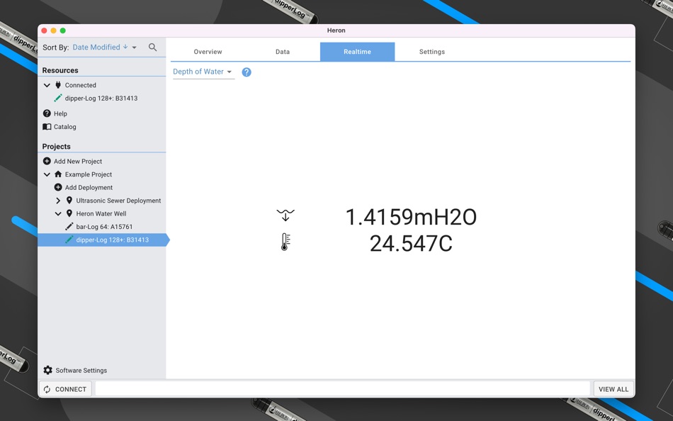Click the 24.547C temperature reading
This screenshot has width=673, height=421.
pos(411,244)
